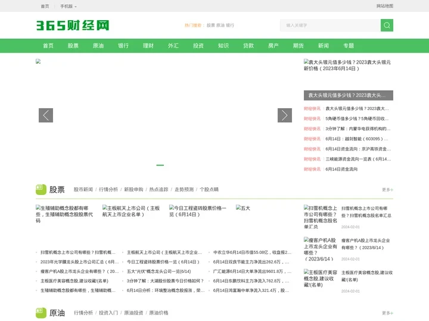Click 更多+ in 原油 section

(x=387, y=313)
